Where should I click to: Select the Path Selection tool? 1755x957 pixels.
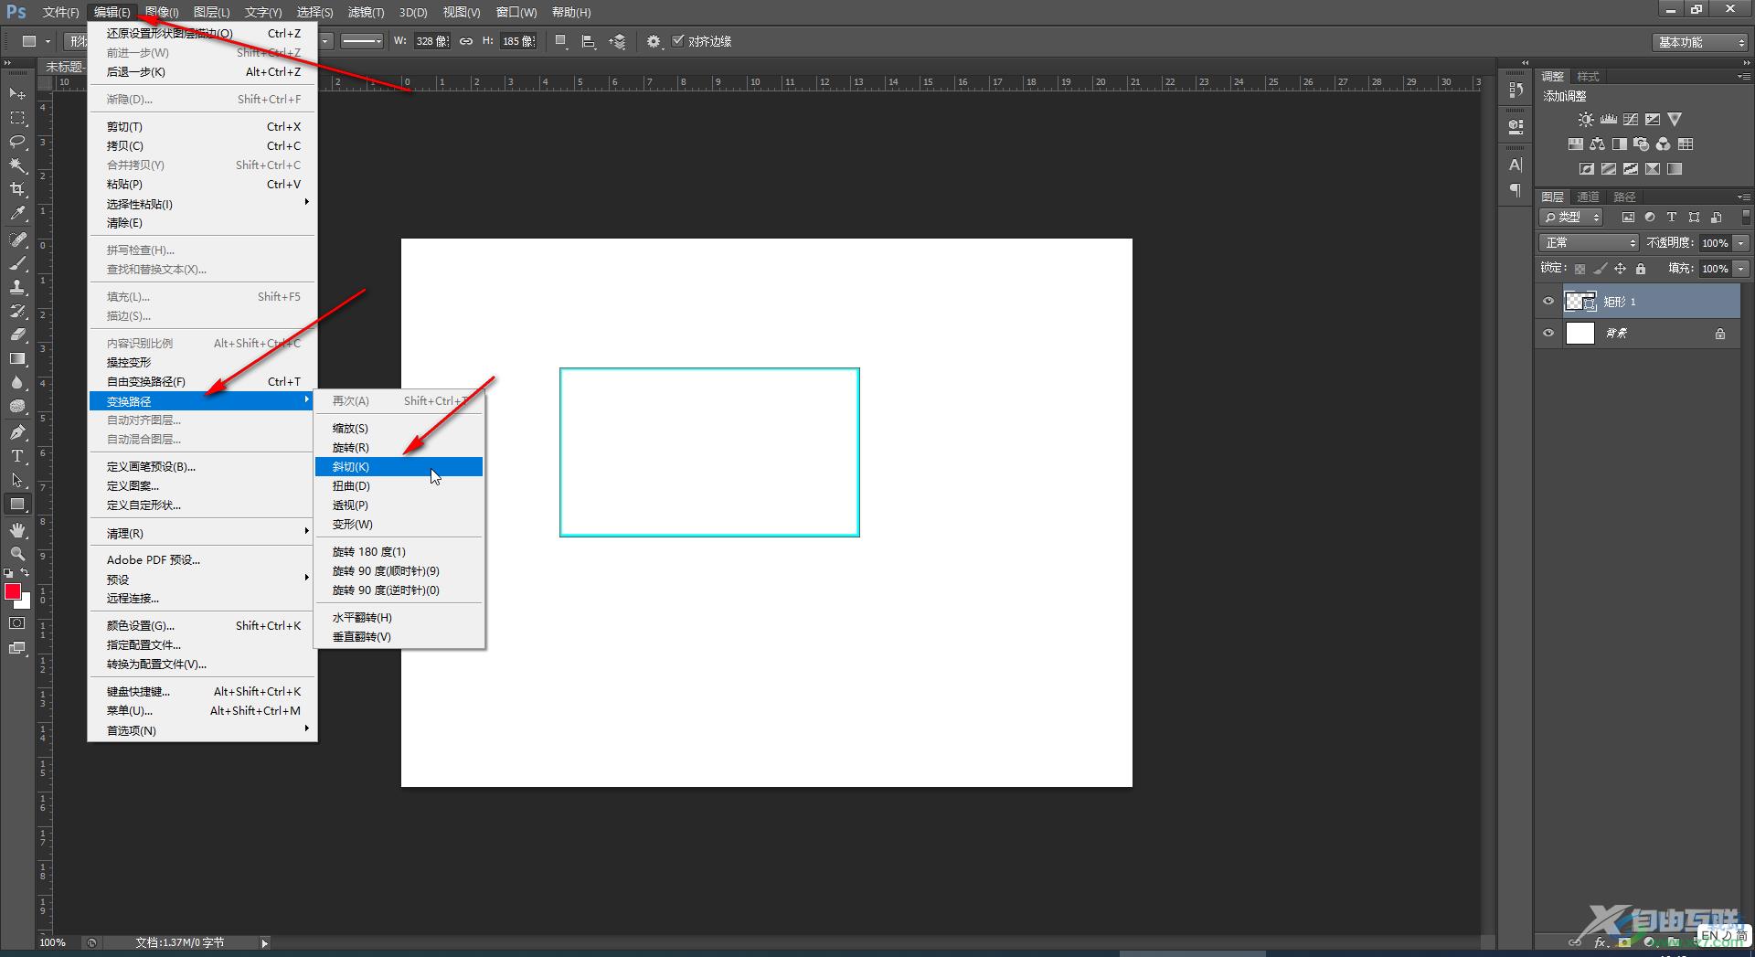coord(17,480)
